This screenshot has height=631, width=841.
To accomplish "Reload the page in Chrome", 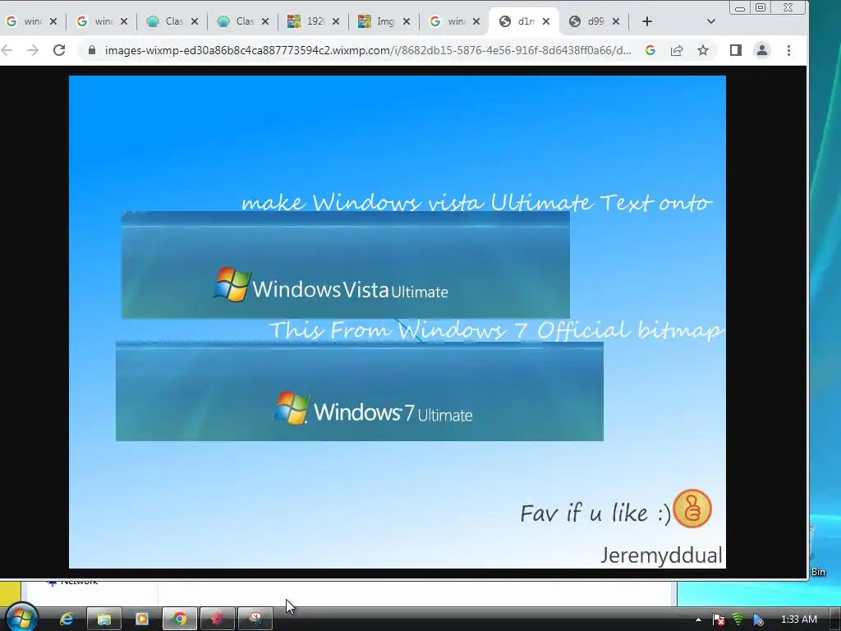I will pos(59,50).
